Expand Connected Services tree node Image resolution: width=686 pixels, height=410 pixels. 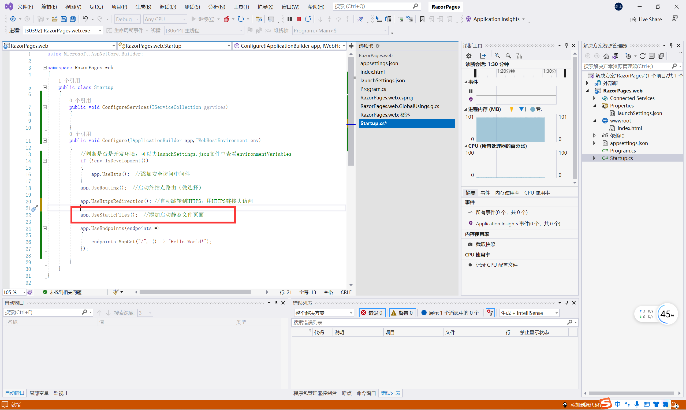point(594,98)
